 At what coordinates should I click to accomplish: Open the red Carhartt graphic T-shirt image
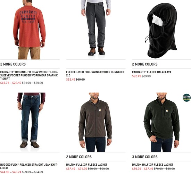[x=30, y=30]
